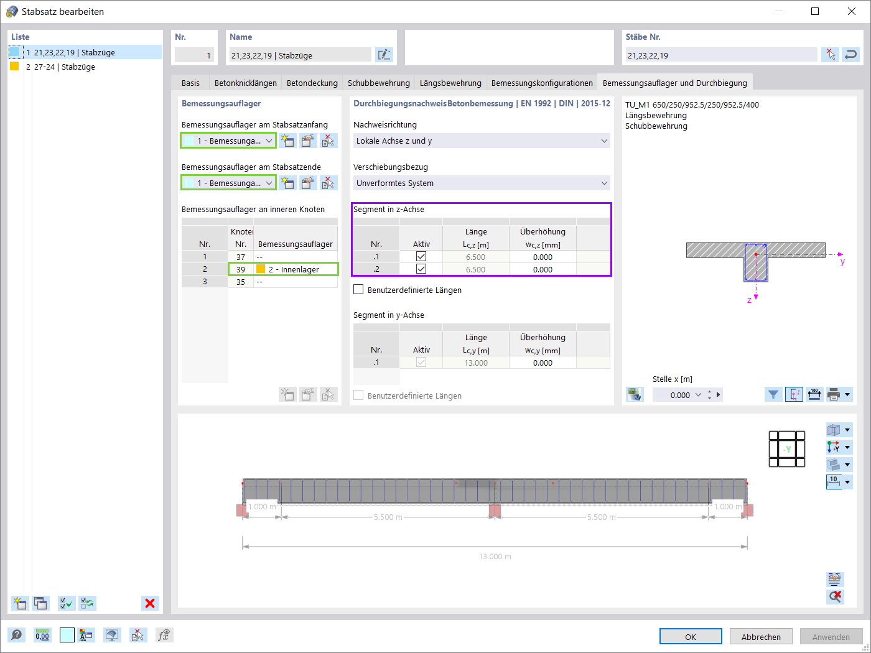
Task: Delete the selected member set with red X
Action: coord(150,603)
